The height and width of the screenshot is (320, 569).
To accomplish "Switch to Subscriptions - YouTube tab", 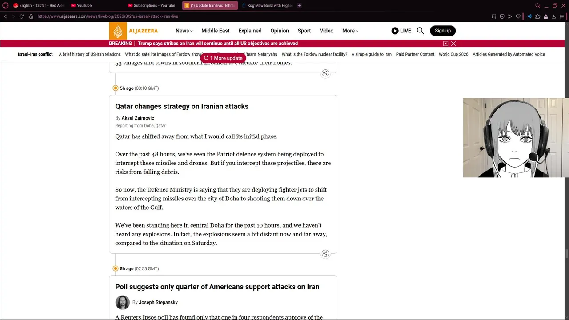I will click(x=153, y=5).
